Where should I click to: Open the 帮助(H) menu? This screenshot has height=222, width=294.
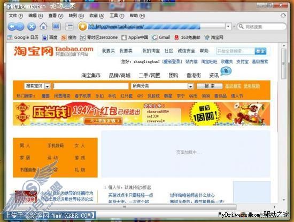pyautogui.click(x=137, y=15)
